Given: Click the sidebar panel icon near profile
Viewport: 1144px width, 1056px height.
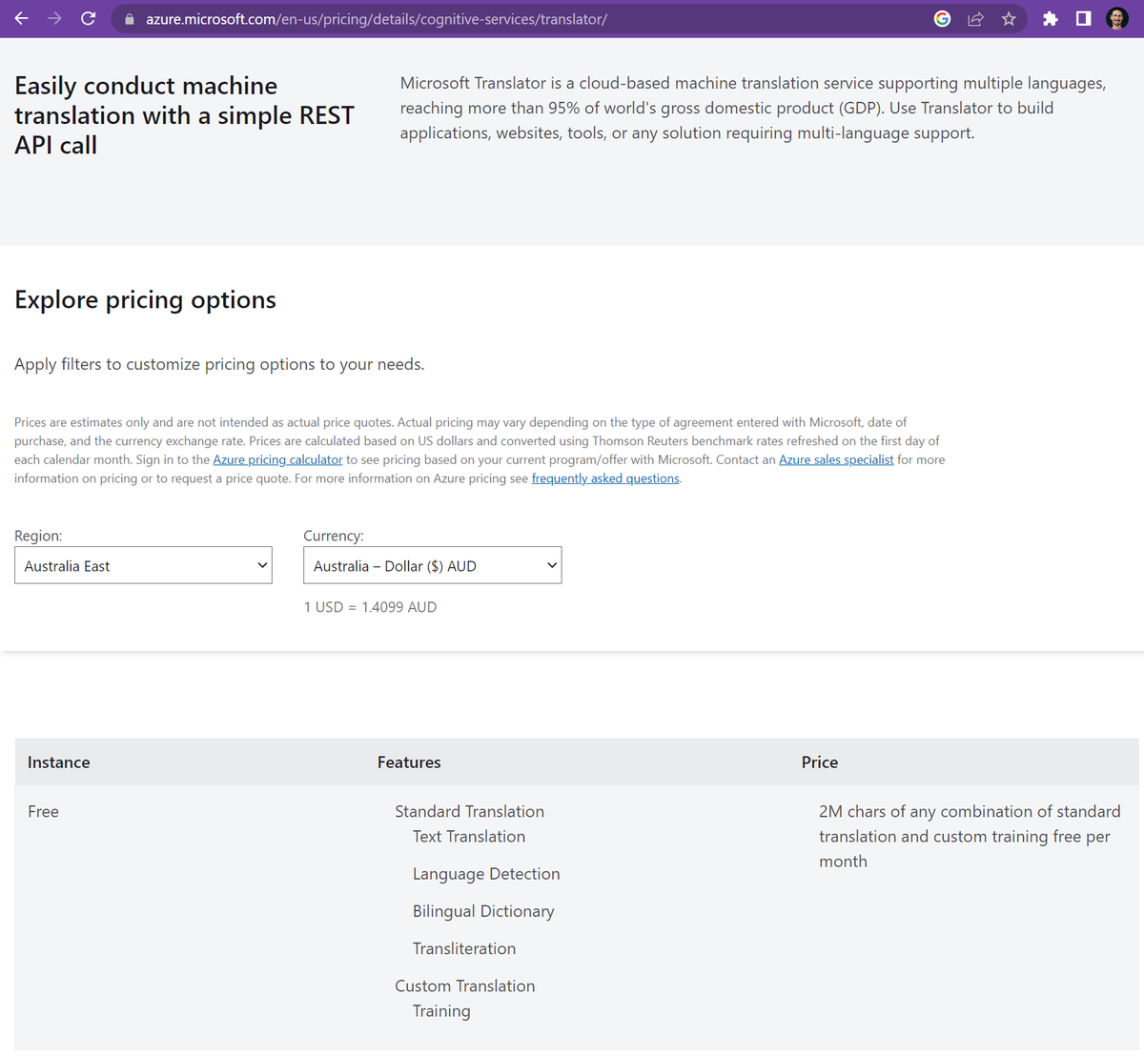Looking at the screenshot, I should (1082, 18).
